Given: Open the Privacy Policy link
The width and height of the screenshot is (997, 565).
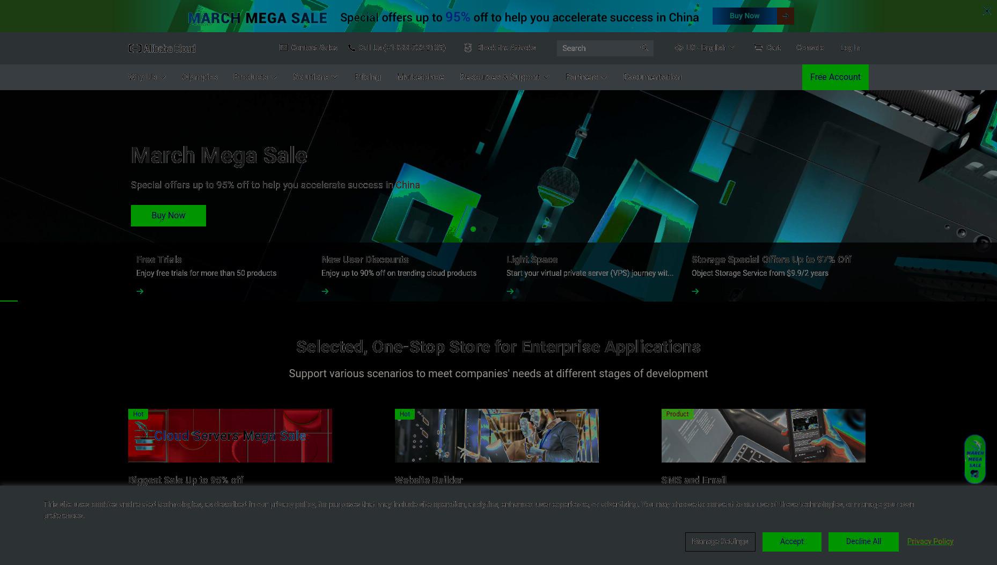Looking at the screenshot, I should (x=930, y=541).
